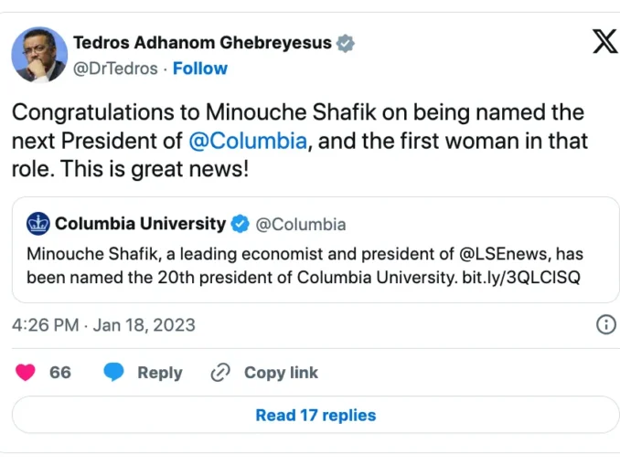Click the Columbia University name in quote
This screenshot has height=465, width=620.
pyautogui.click(x=140, y=224)
